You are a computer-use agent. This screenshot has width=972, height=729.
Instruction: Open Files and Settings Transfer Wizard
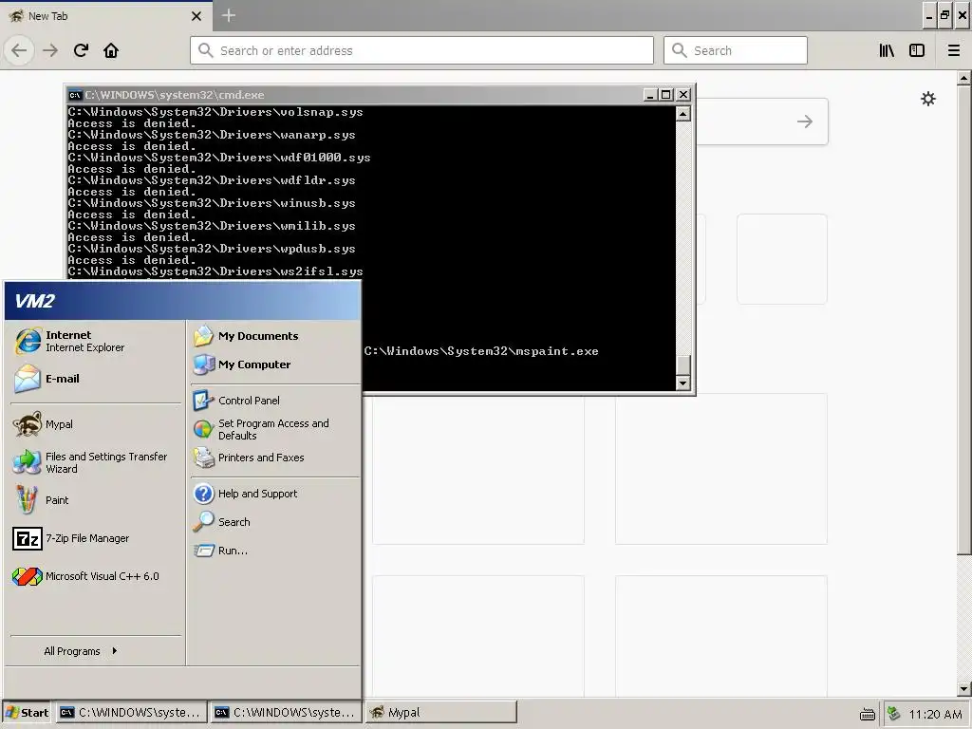coord(96,462)
